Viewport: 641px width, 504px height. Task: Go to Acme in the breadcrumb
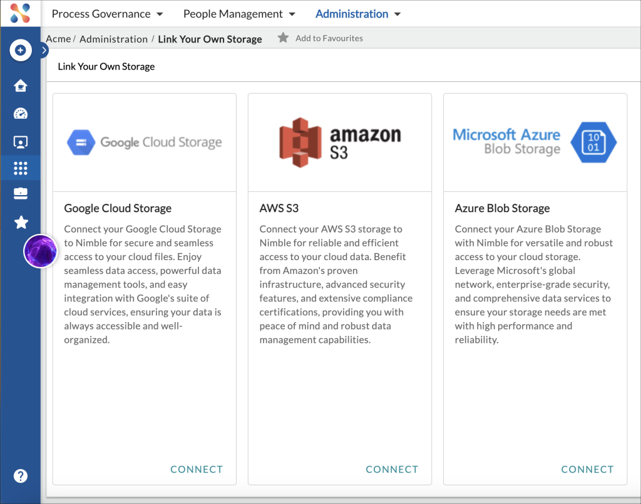(x=58, y=39)
